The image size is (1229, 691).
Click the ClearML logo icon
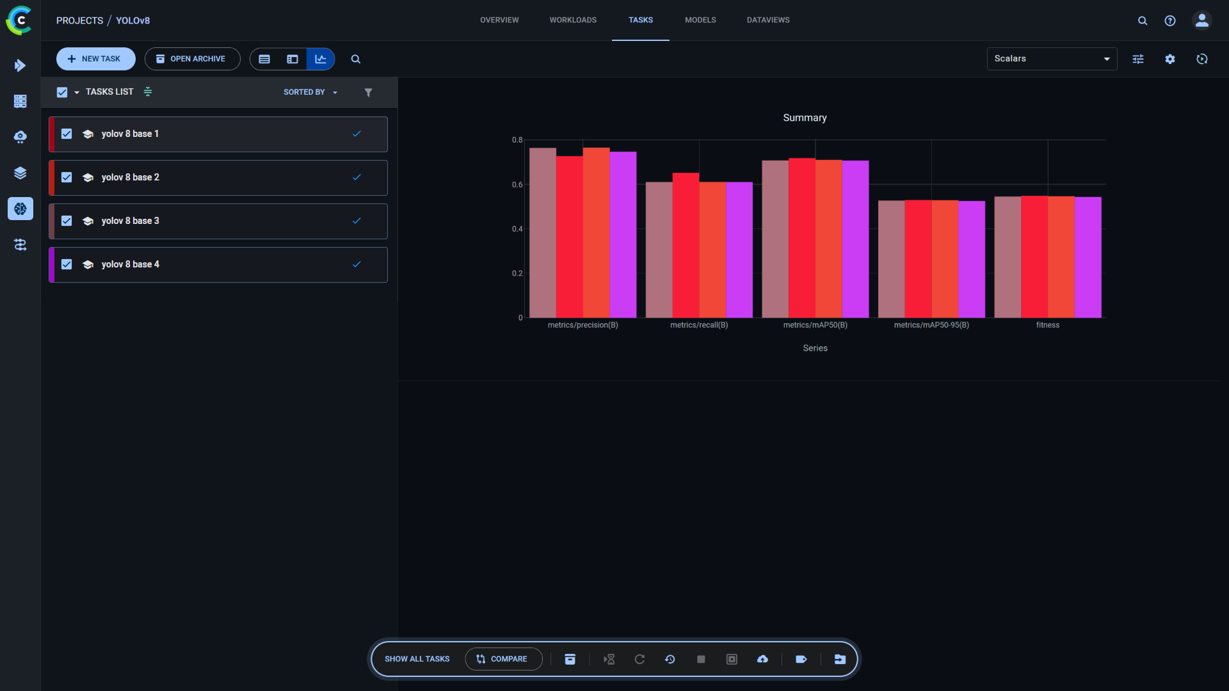19,20
